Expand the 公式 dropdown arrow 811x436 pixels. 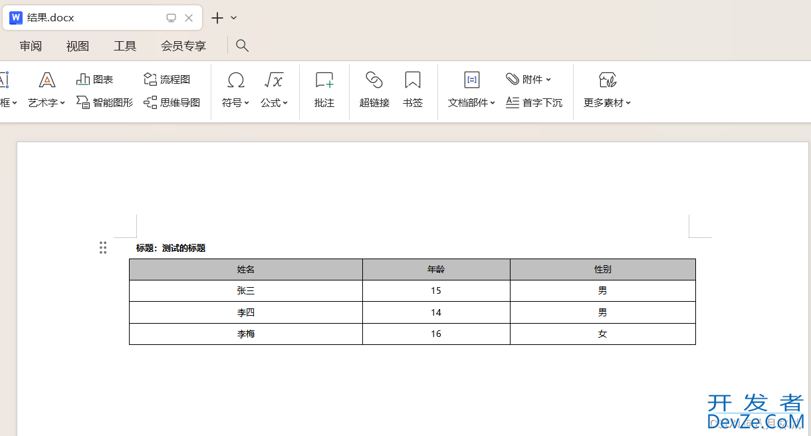pos(285,103)
